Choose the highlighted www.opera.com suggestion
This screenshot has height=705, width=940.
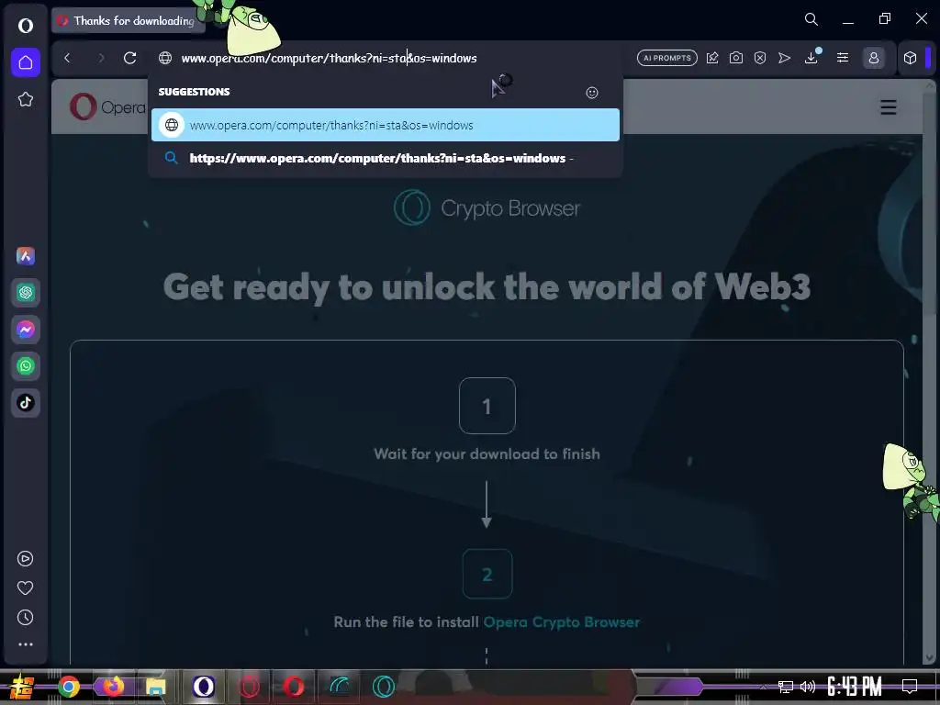(x=385, y=125)
